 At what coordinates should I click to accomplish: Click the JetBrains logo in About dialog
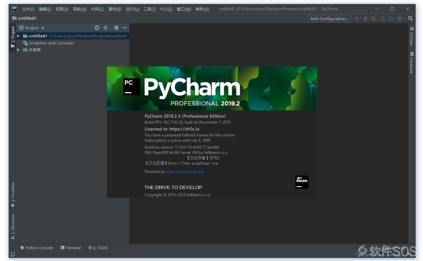pyautogui.click(x=302, y=182)
